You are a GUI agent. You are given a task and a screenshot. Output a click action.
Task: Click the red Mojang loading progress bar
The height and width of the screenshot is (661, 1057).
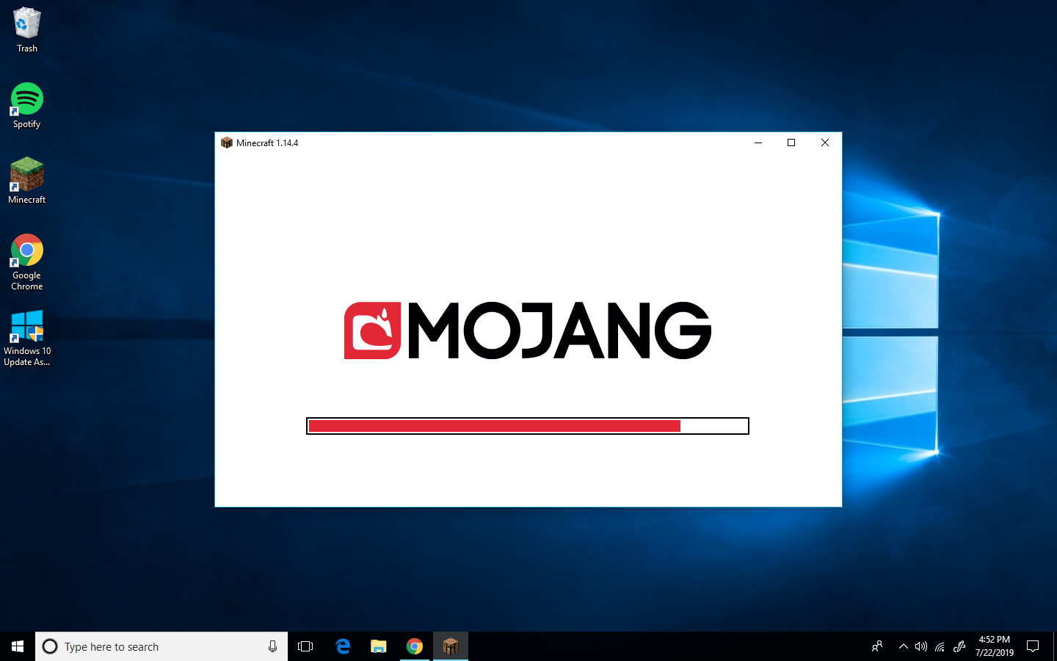click(528, 426)
